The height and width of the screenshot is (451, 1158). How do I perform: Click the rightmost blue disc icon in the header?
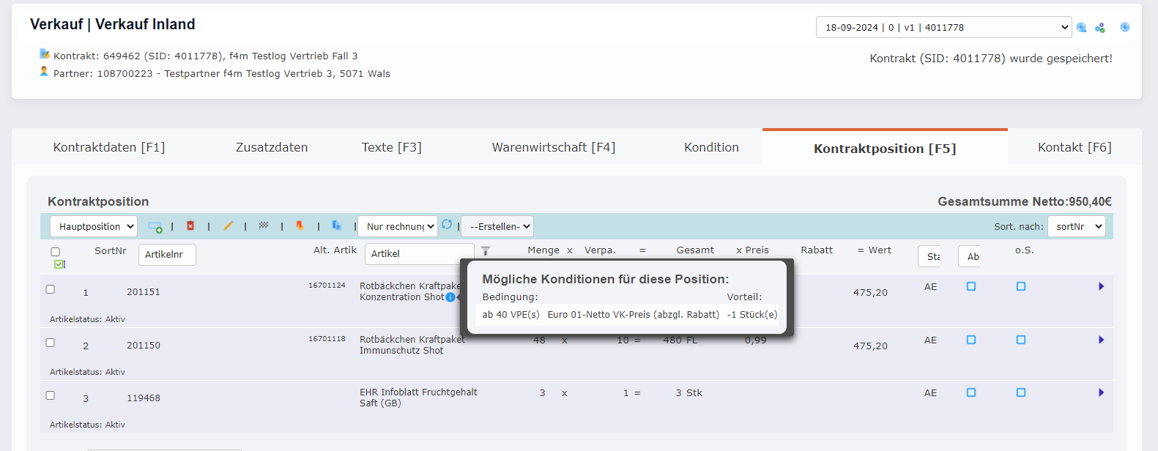[1125, 27]
